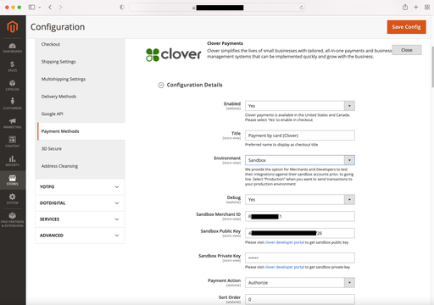Image resolution: width=434 pixels, height=305 pixels.
Task: Click the Sandbox Private Key field
Action: (x=300, y=258)
